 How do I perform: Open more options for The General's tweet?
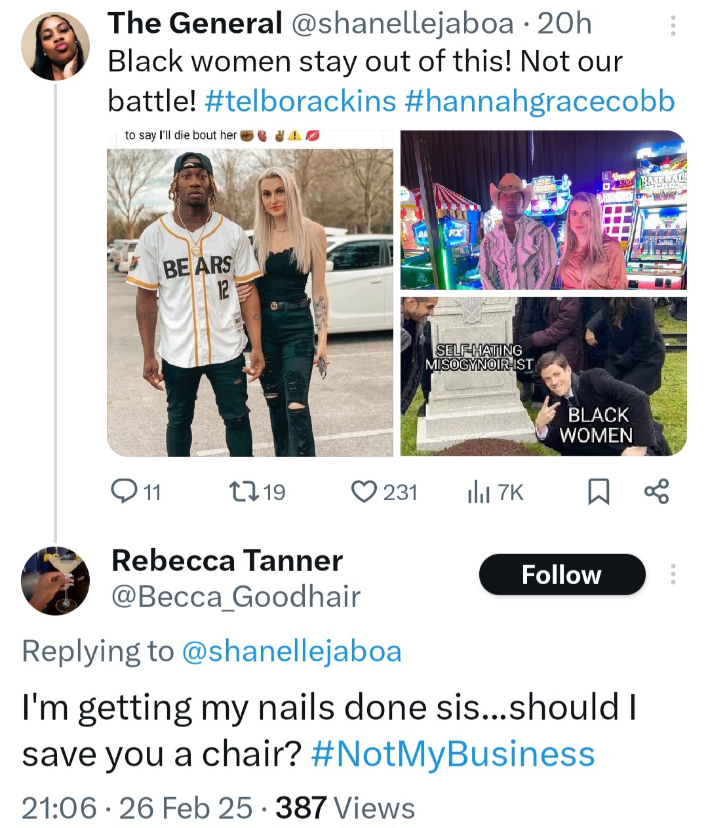[x=673, y=26]
